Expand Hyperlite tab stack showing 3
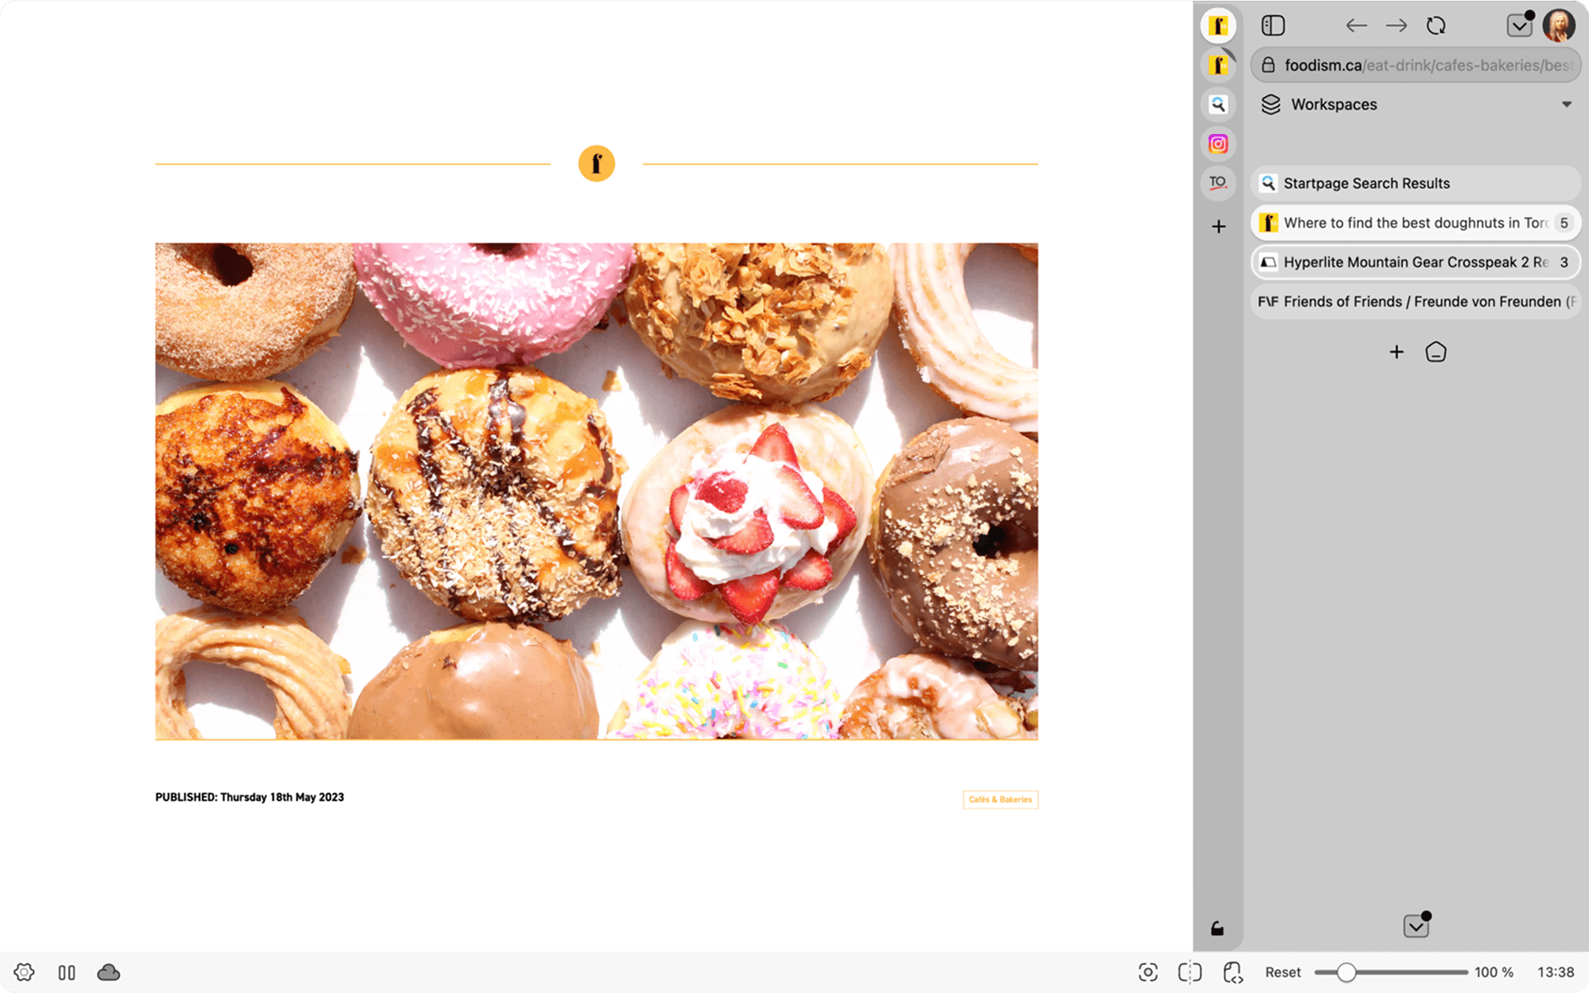1589x993 pixels. (x=1563, y=262)
